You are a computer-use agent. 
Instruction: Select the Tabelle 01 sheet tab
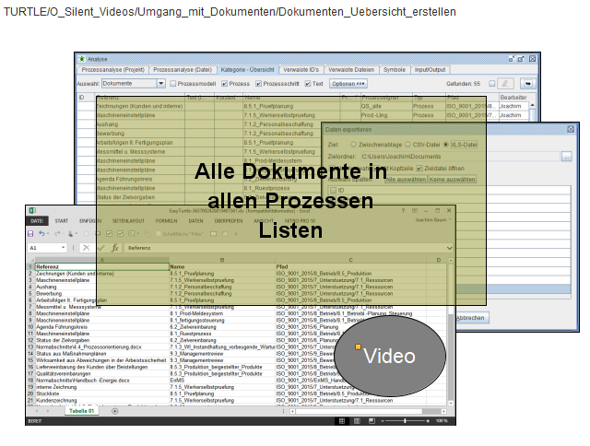click(82, 411)
